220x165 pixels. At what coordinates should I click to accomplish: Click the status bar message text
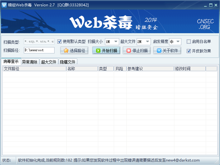click(109, 160)
